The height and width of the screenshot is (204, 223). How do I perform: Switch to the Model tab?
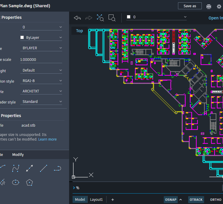(x=80, y=200)
